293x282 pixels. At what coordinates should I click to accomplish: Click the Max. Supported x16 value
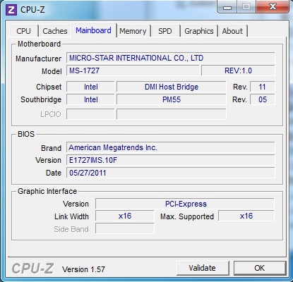[x=246, y=216]
